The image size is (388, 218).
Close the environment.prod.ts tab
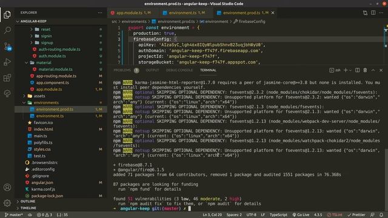tap(273, 13)
